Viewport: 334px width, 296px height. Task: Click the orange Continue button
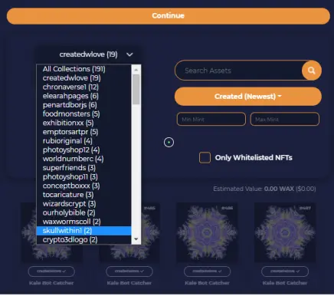pos(169,16)
